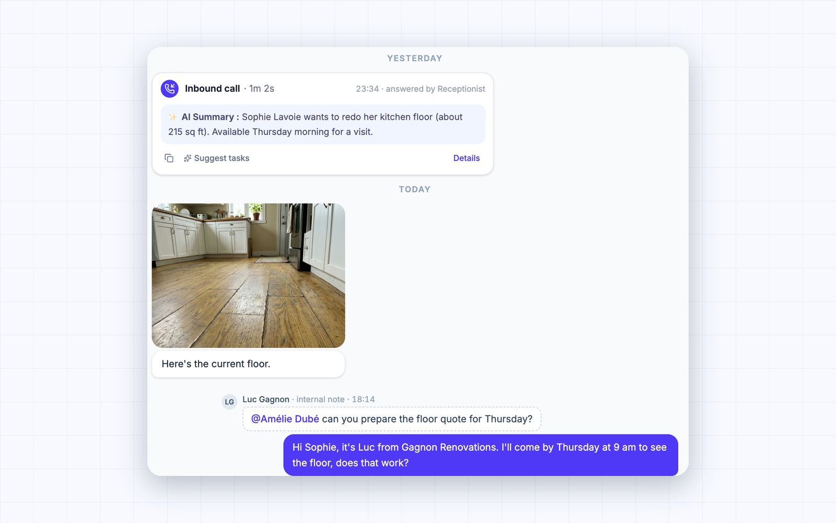836x523 pixels.
Task: Select the 'Here's the current floor.' message
Action: [x=248, y=364]
